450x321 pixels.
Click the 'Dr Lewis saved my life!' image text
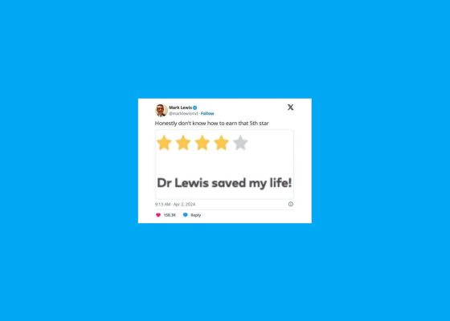224,183
